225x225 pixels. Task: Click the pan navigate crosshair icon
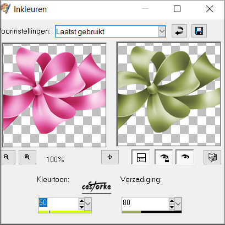pyautogui.click(x=110, y=157)
